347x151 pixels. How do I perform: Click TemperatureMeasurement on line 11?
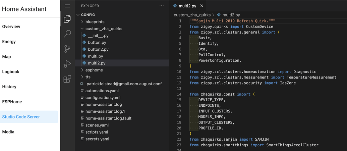coord(311,77)
